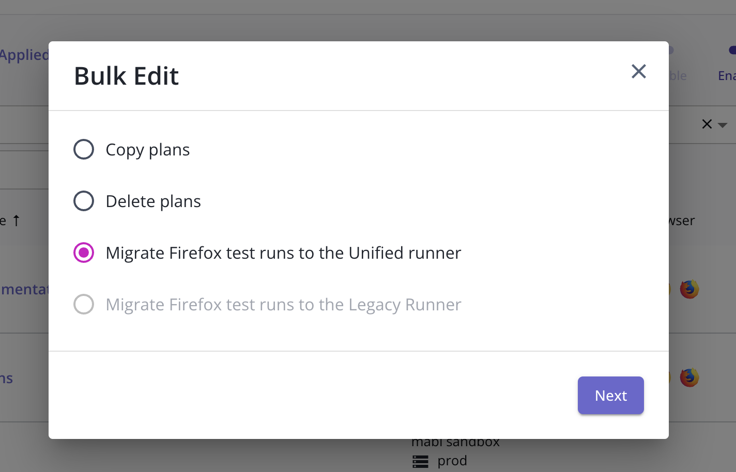Click the Delete plans label text
Viewport: 736px width, 472px height.
click(x=153, y=201)
